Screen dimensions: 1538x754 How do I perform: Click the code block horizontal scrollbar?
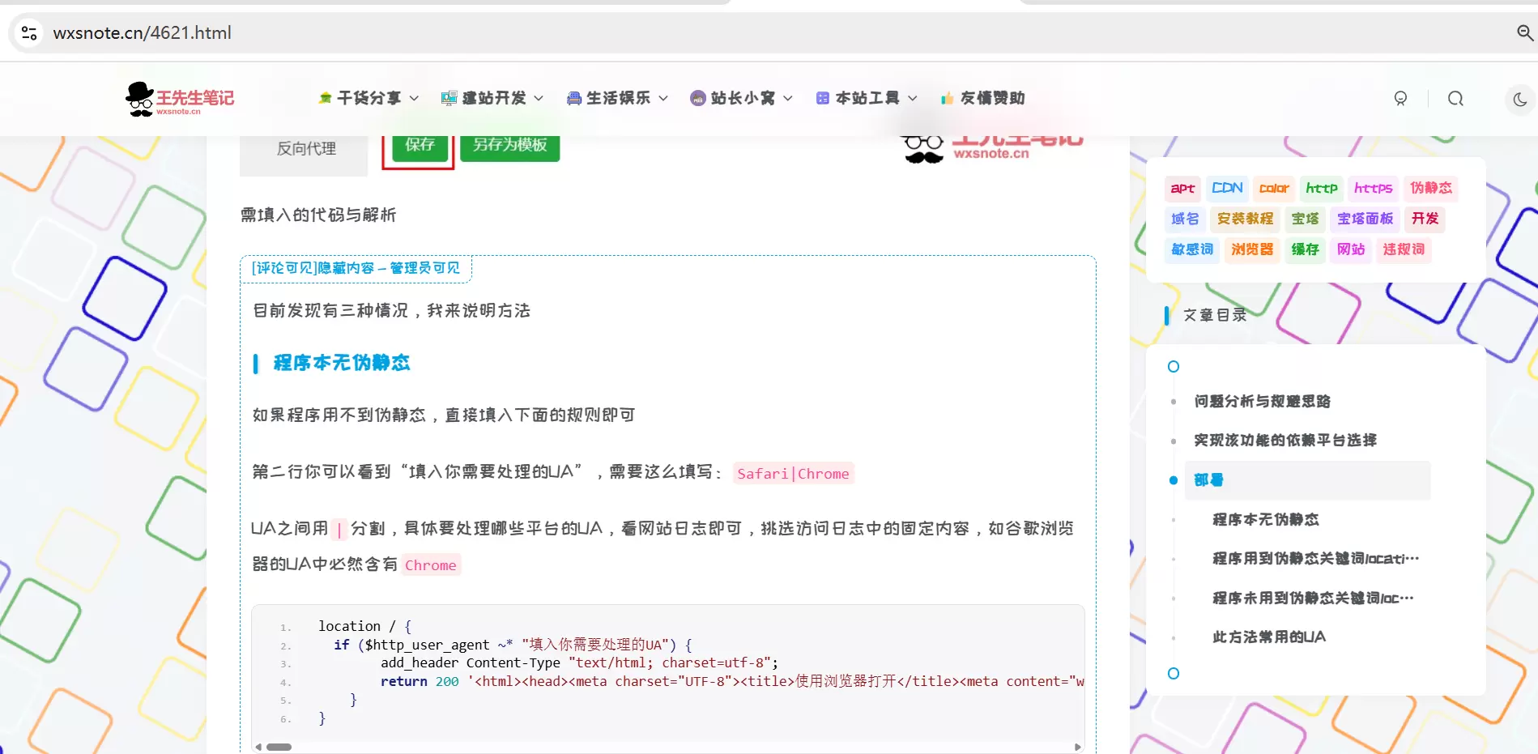tap(668, 747)
